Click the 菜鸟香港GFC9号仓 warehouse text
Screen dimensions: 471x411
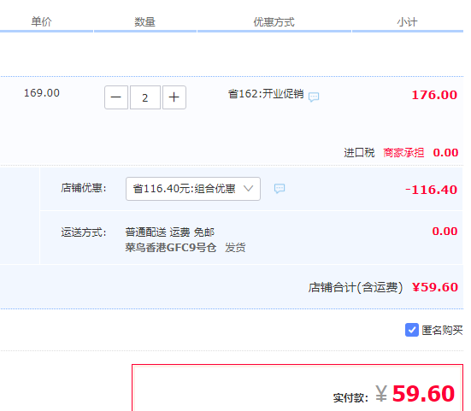coord(171,248)
